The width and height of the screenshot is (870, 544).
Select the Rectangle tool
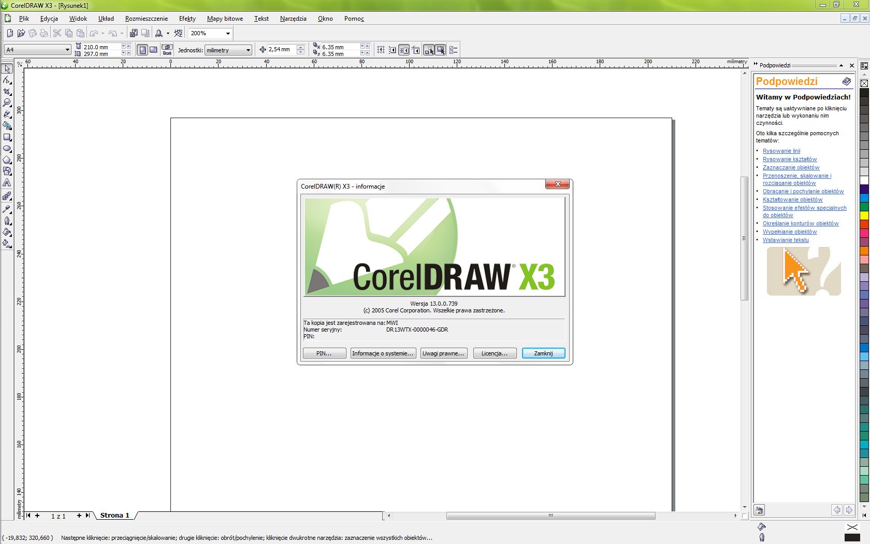click(x=7, y=137)
